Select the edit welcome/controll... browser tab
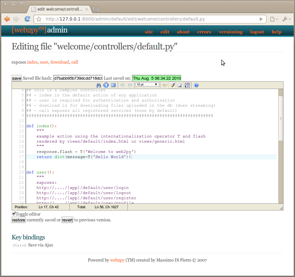 (x=60, y=9)
